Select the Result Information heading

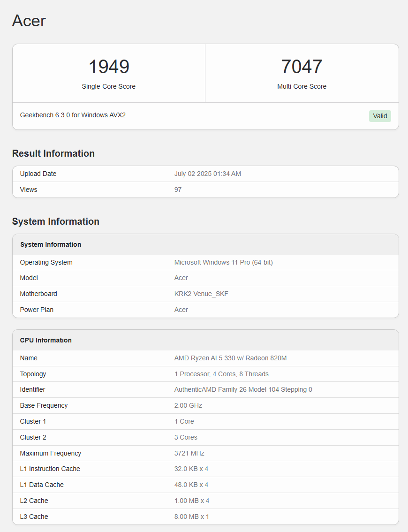[53, 153]
